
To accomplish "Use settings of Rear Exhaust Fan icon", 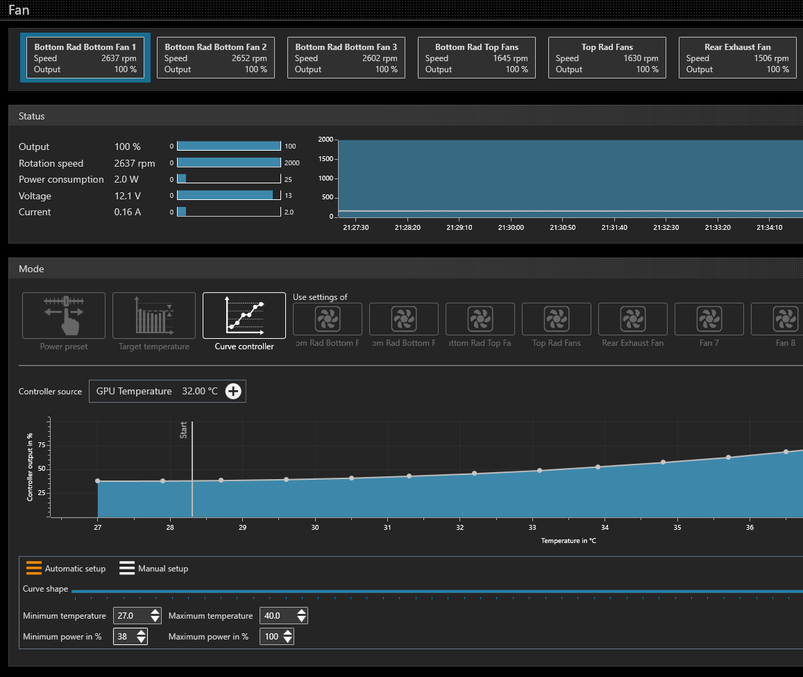I will pyautogui.click(x=632, y=319).
